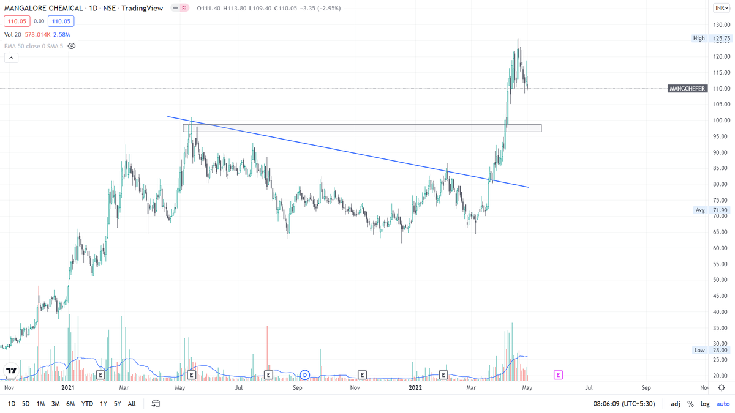
Task: Click the blue buy price 110.05 button
Action: pos(62,21)
